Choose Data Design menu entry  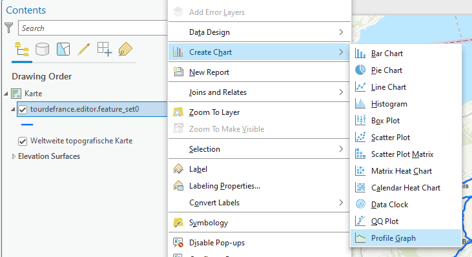259,32
